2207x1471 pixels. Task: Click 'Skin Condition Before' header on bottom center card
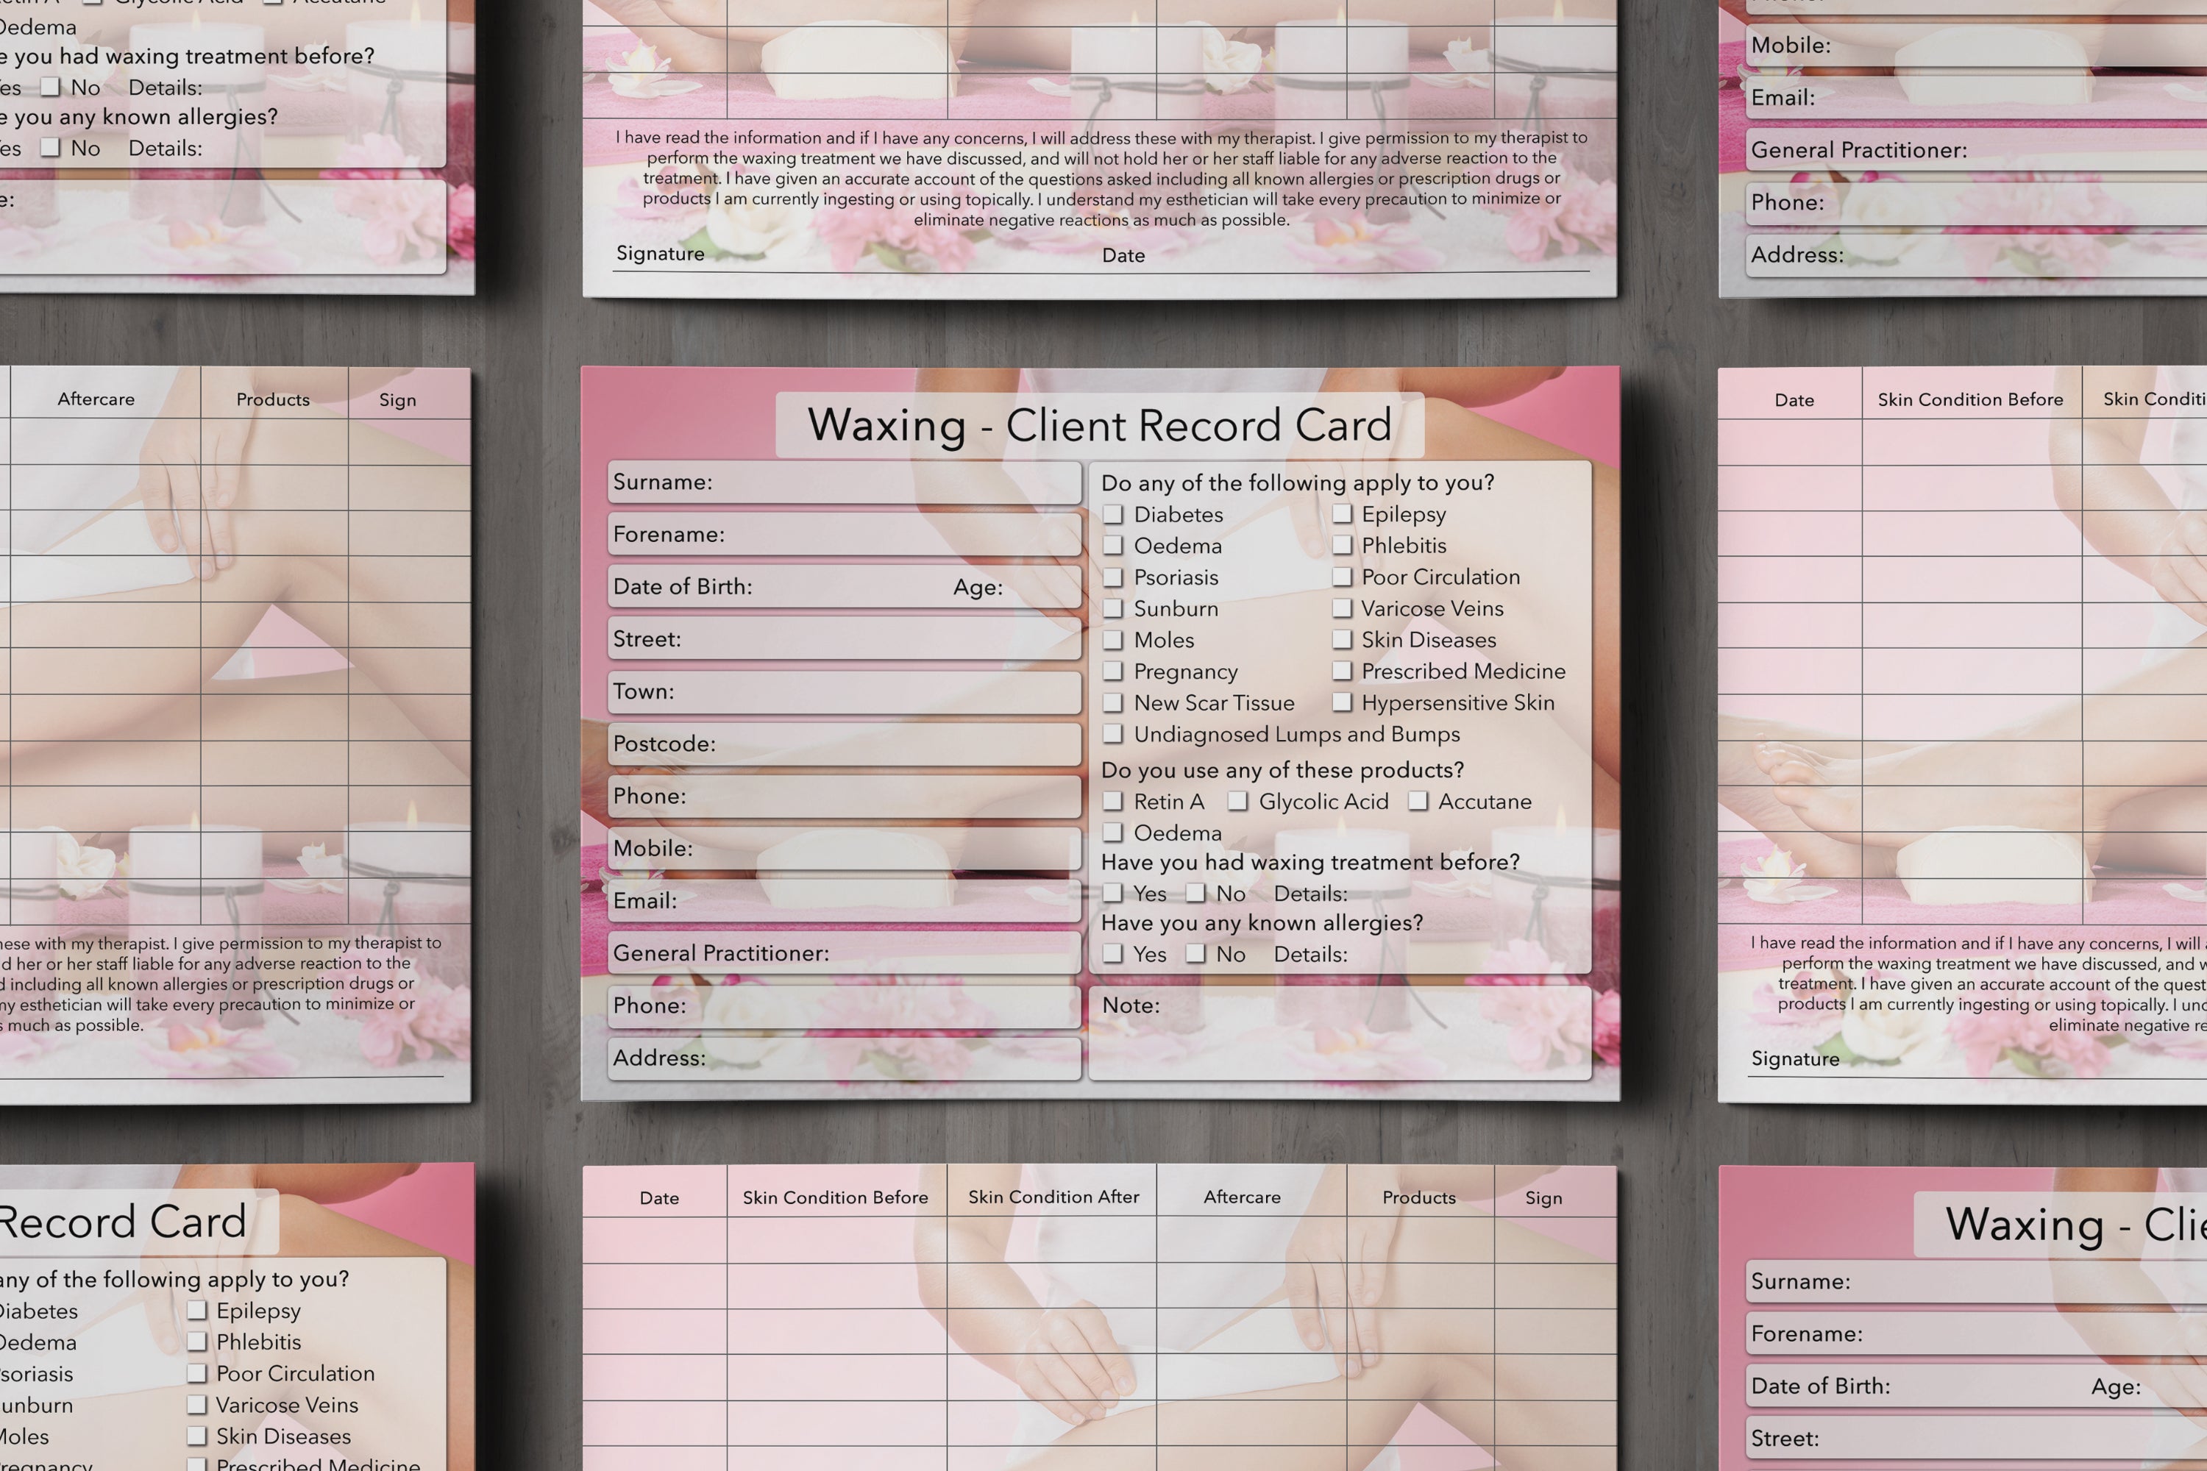[835, 1197]
